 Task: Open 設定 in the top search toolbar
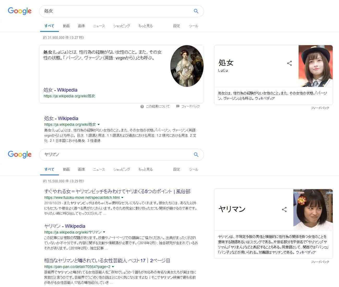[177, 26]
